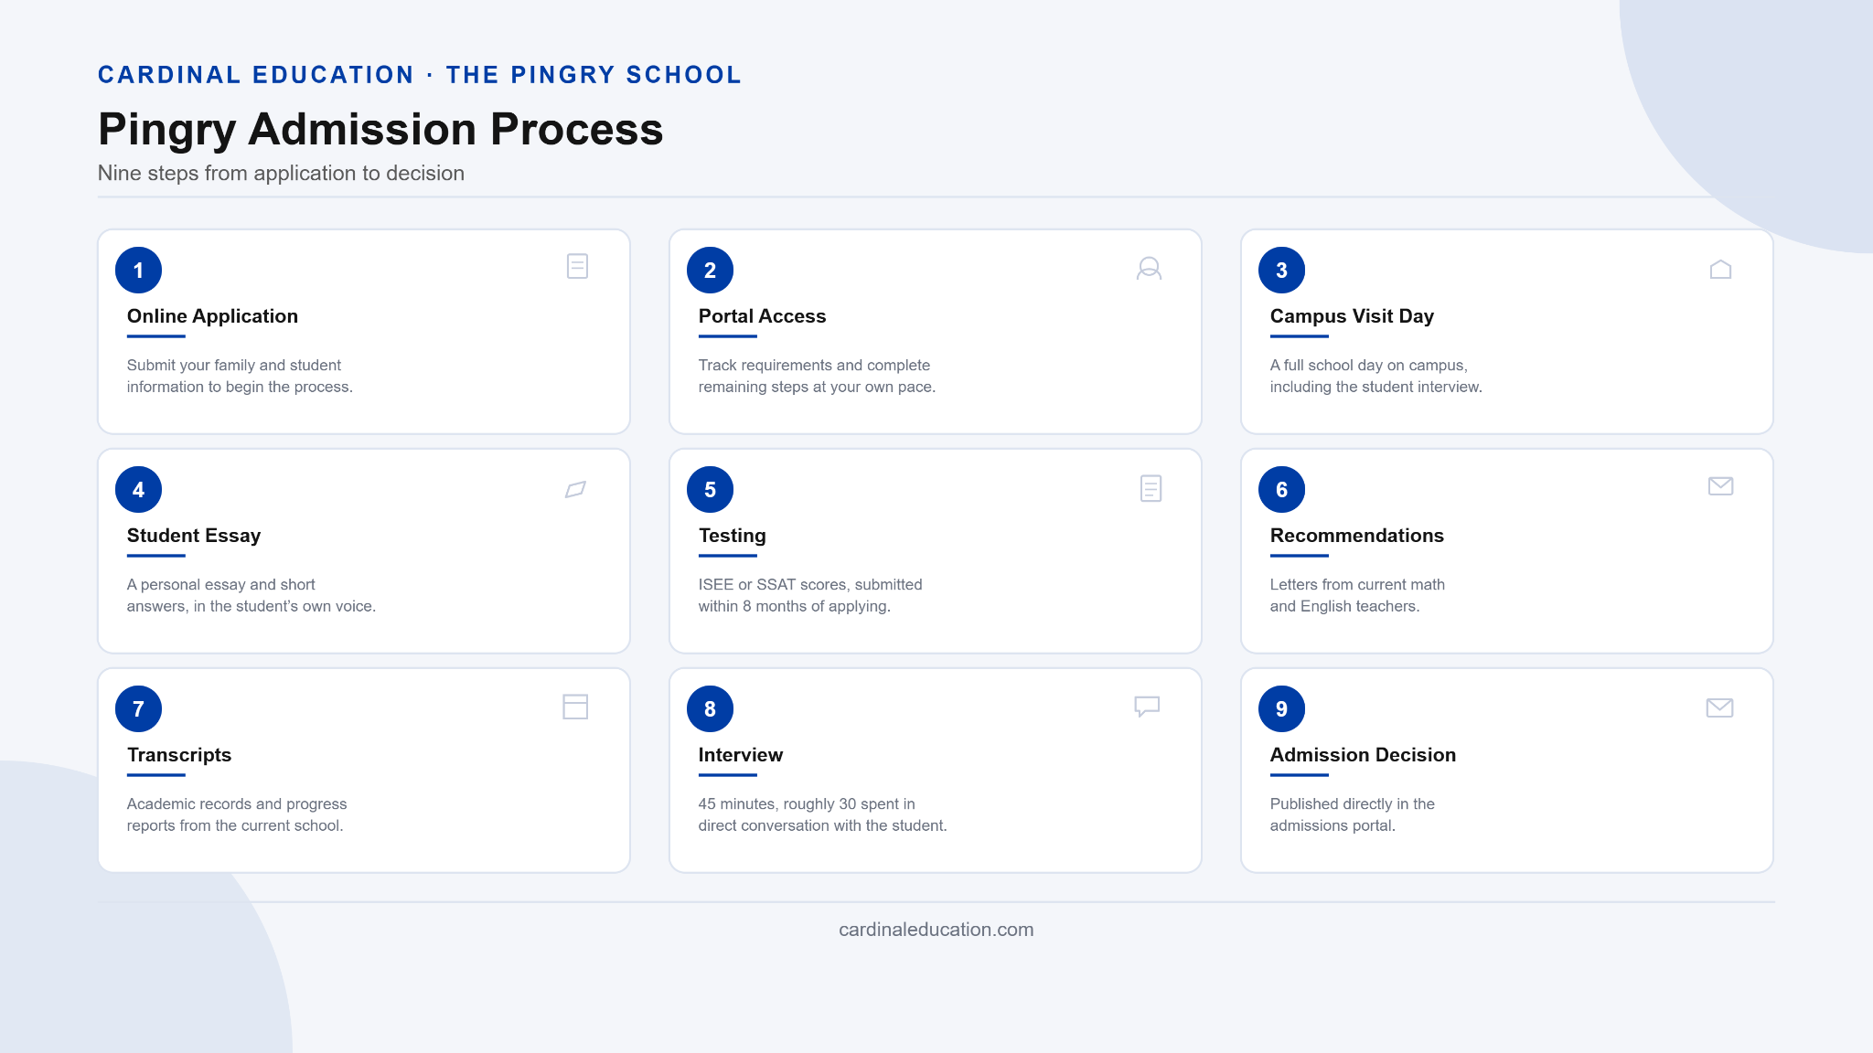This screenshot has height=1053, width=1873.
Task: Click the step 1 number badge
Action: click(x=138, y=270)
